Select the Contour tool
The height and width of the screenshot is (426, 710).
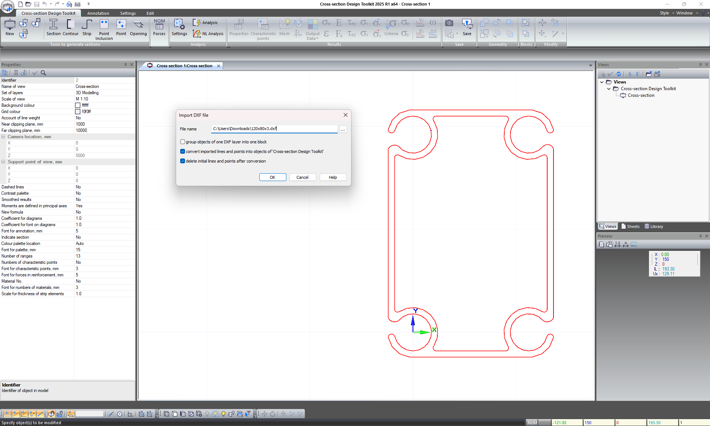pos(70,27)
